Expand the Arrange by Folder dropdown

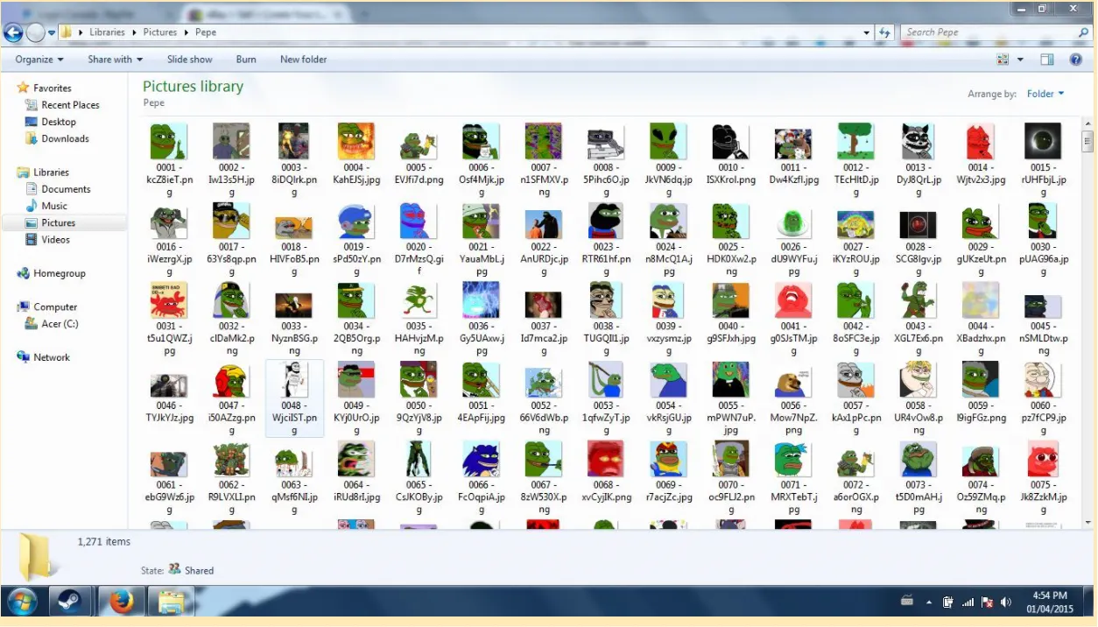(1045, 94)
